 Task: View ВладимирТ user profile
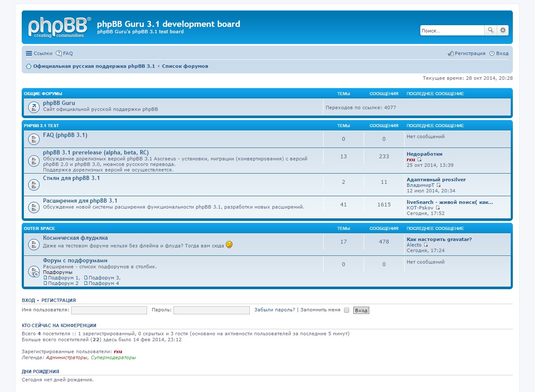point(421,185)
